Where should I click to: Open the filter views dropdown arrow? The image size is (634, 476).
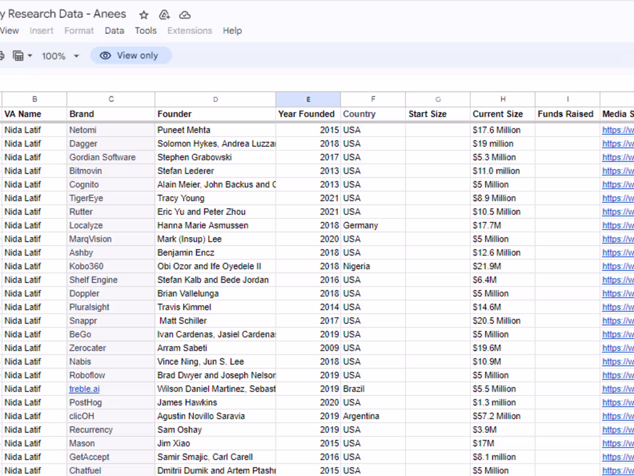pos(30,56)
